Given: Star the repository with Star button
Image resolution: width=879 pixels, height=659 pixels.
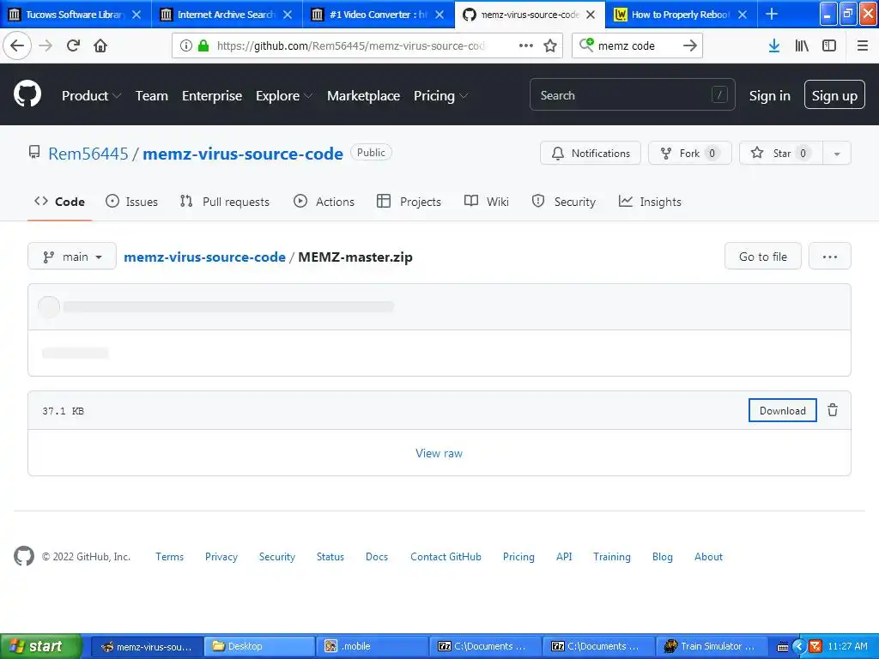Looking at the screenshot, I should click(781, 154).
